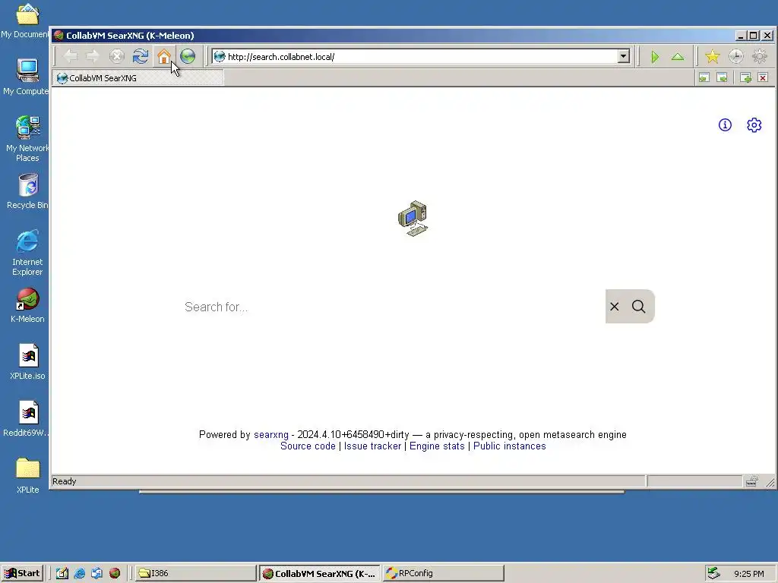
Task: Click the Forward navigation arrow
Action: point(93,56)
